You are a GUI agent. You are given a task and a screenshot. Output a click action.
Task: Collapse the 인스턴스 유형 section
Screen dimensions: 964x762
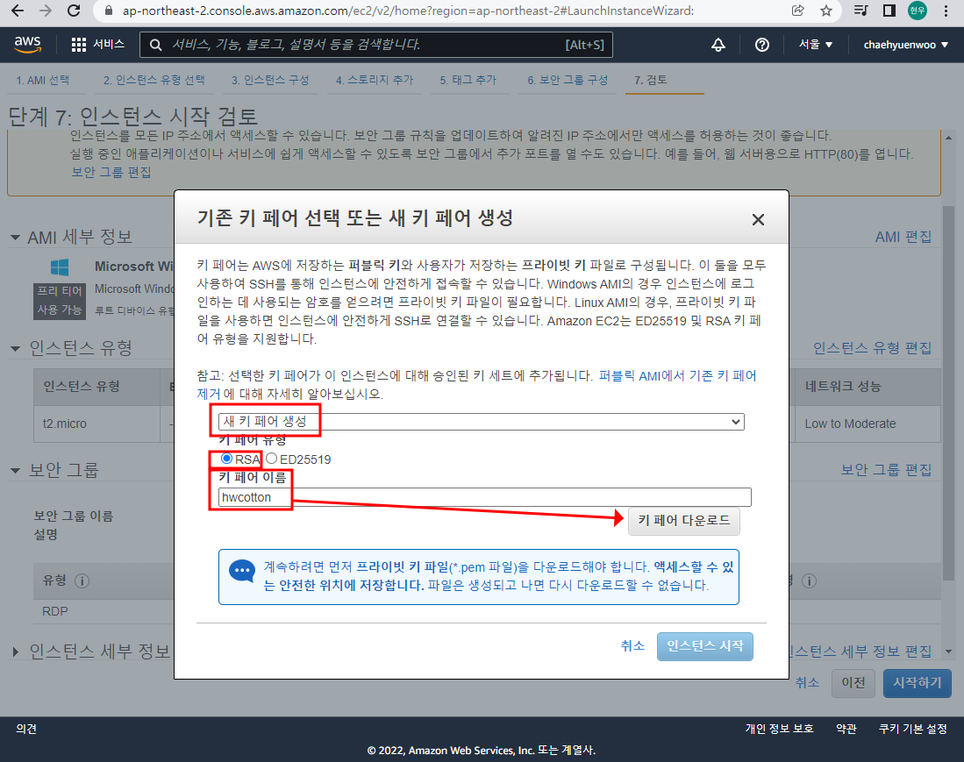point(15,348)
